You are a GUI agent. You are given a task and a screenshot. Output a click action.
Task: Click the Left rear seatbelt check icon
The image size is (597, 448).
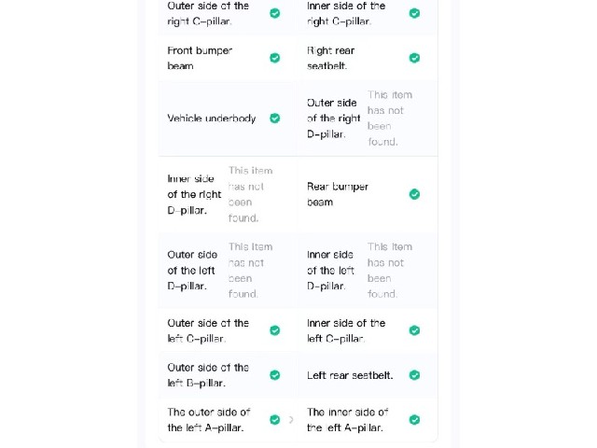[414, 375]
